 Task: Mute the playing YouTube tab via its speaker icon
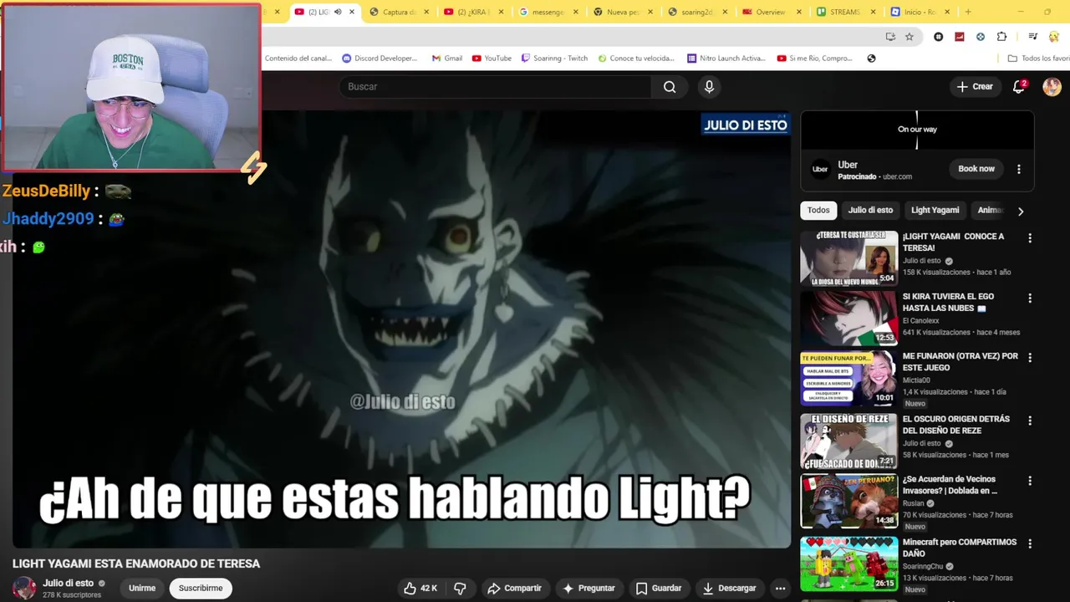[x=338, y=12]
